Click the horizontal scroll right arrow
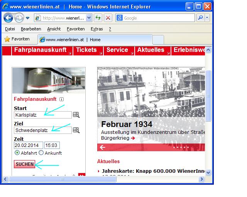247x197 pixels. click(x=201, y=179)
